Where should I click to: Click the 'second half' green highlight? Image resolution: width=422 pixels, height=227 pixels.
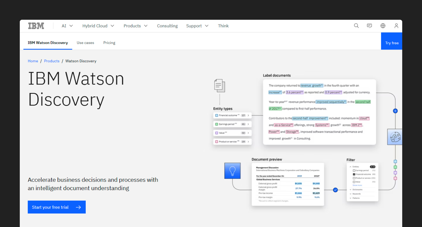pos(363,102)
